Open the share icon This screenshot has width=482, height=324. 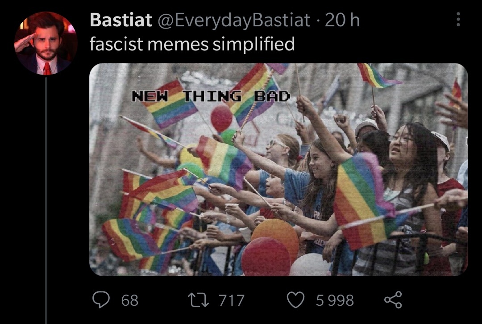pyautogui.click(x=393, y=300)
